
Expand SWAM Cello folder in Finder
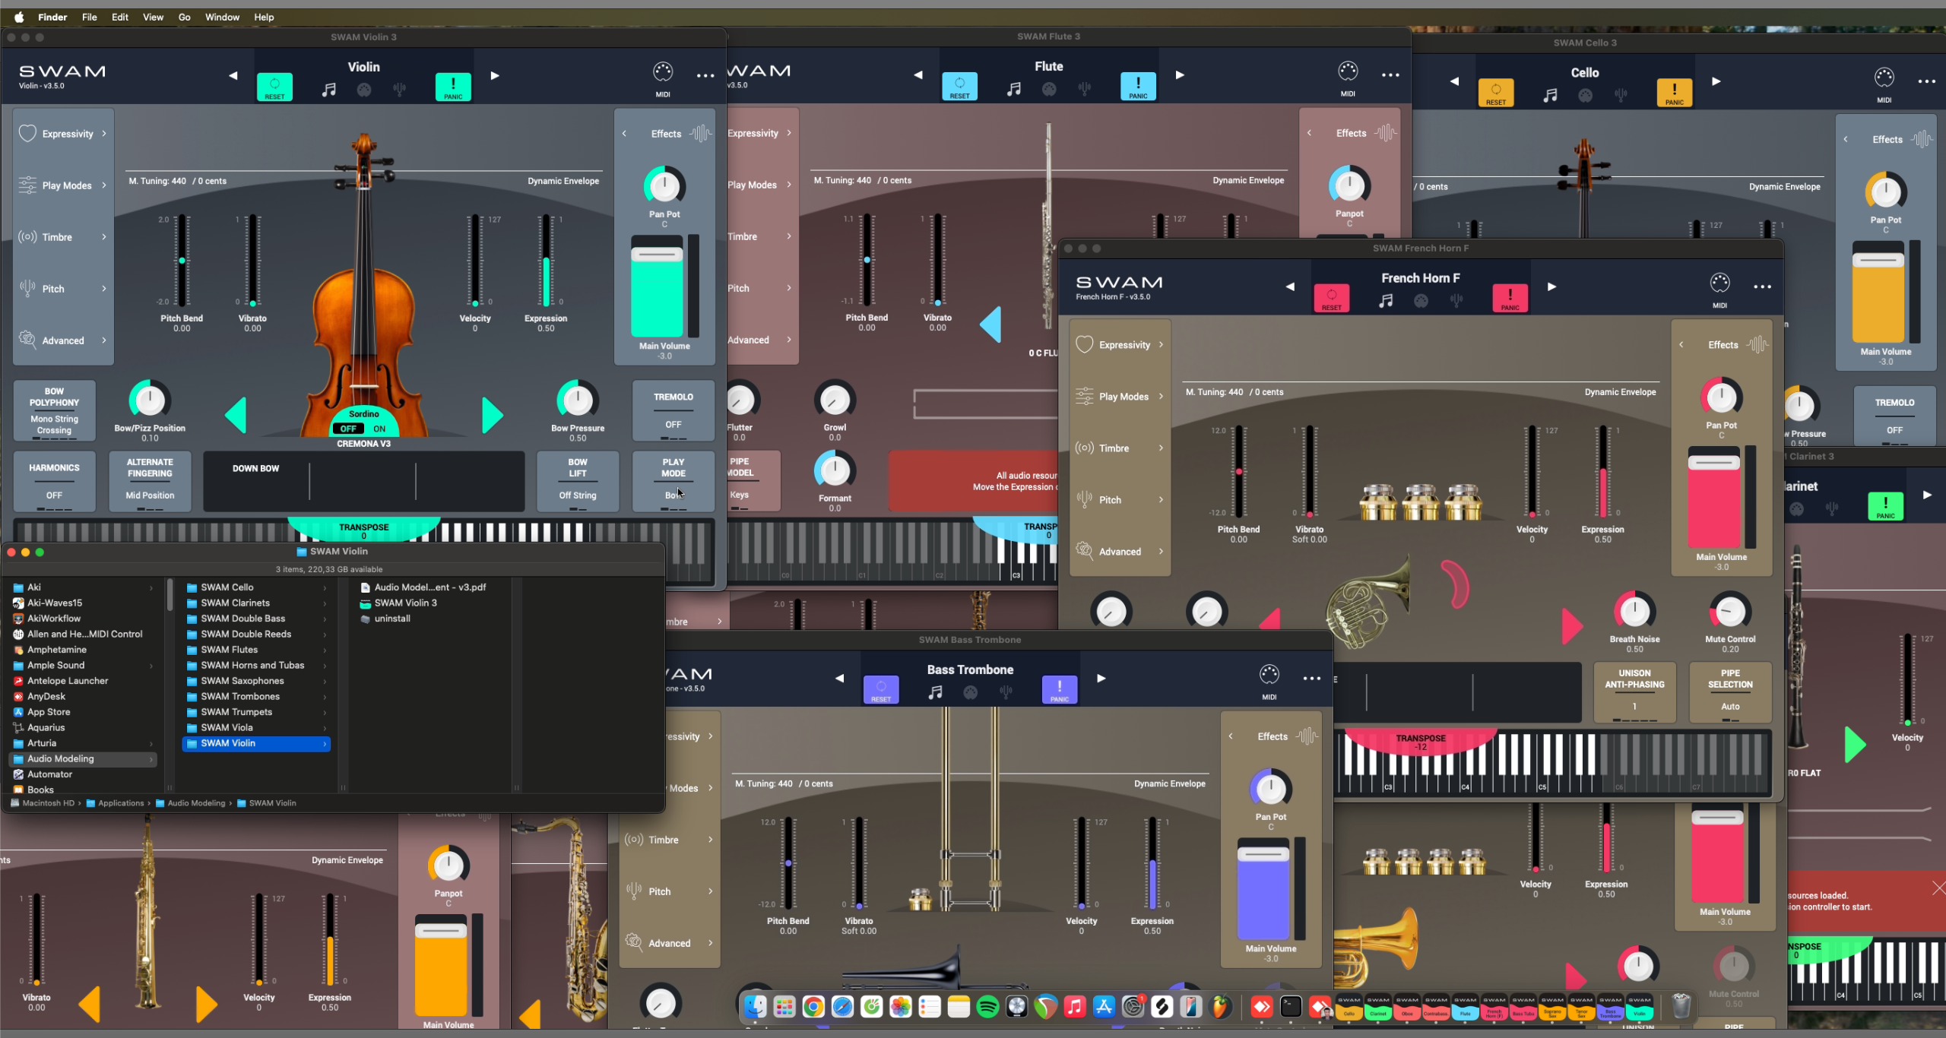click(256, 587)
